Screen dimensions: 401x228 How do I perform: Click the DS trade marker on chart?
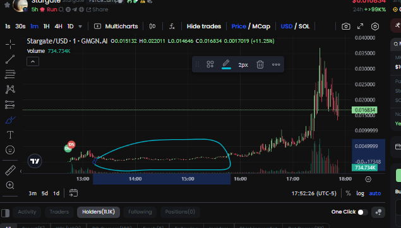[x=71, y=145]
